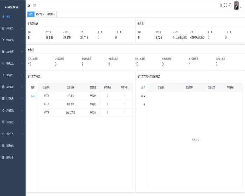This screenshot has width=245, height=196.
Task: Select the blue 首页 page tab
Action: [31, 14]
